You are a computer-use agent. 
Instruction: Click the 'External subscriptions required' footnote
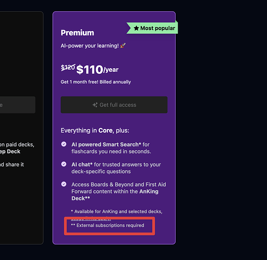tap(108, 225)
